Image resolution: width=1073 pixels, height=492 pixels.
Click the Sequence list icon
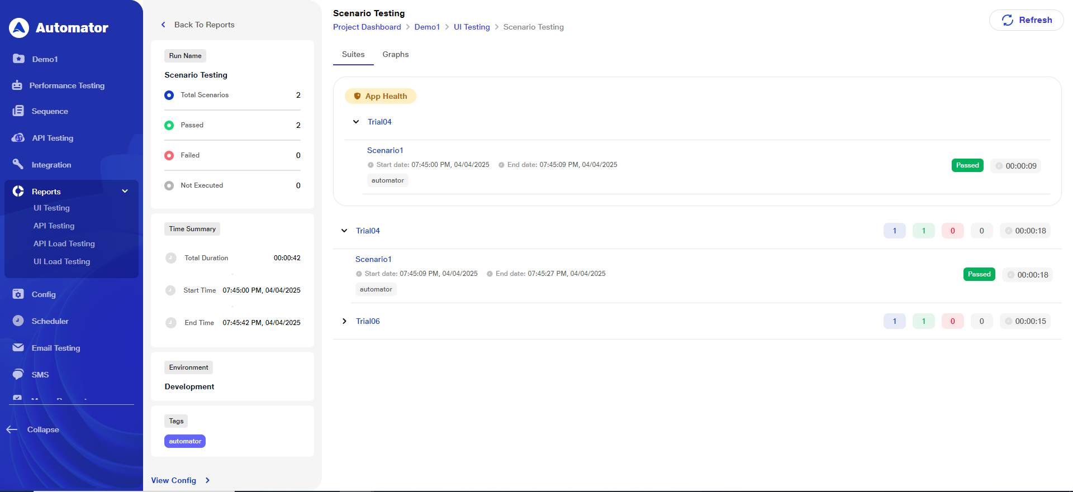18,111
